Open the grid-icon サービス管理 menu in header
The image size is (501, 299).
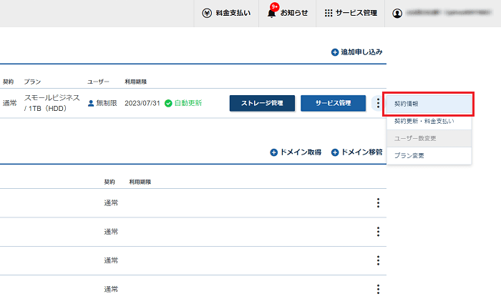point(329,14)
